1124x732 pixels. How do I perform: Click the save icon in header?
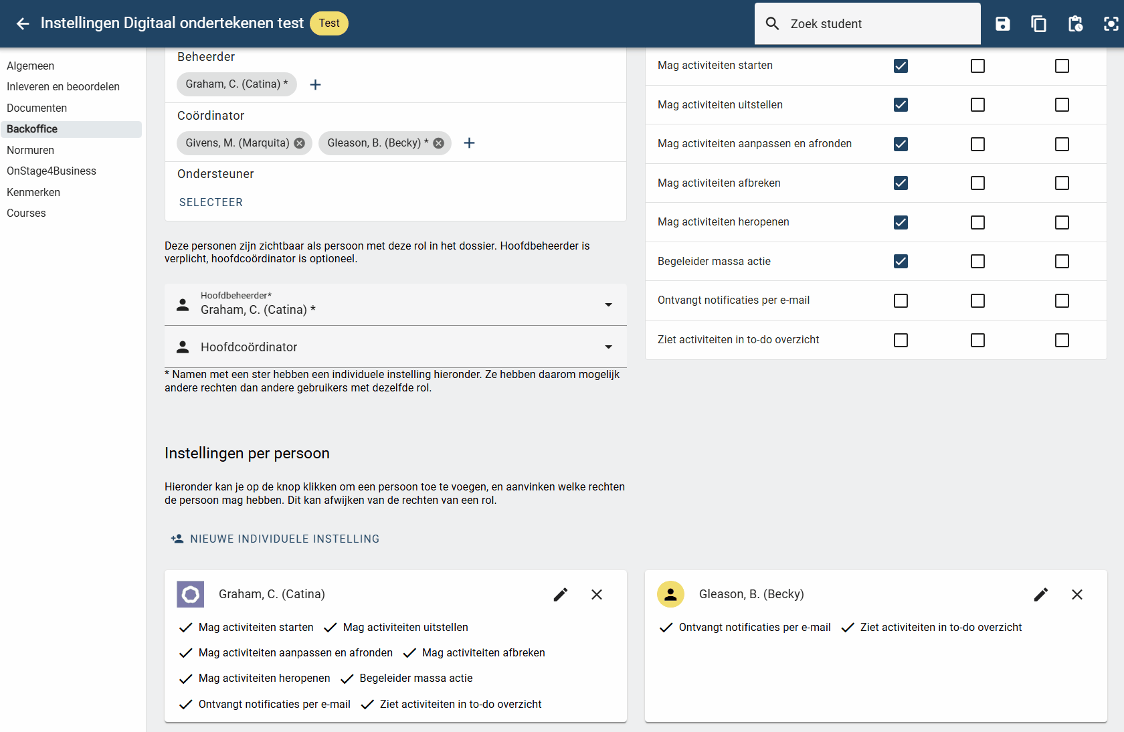point(1002,24)
